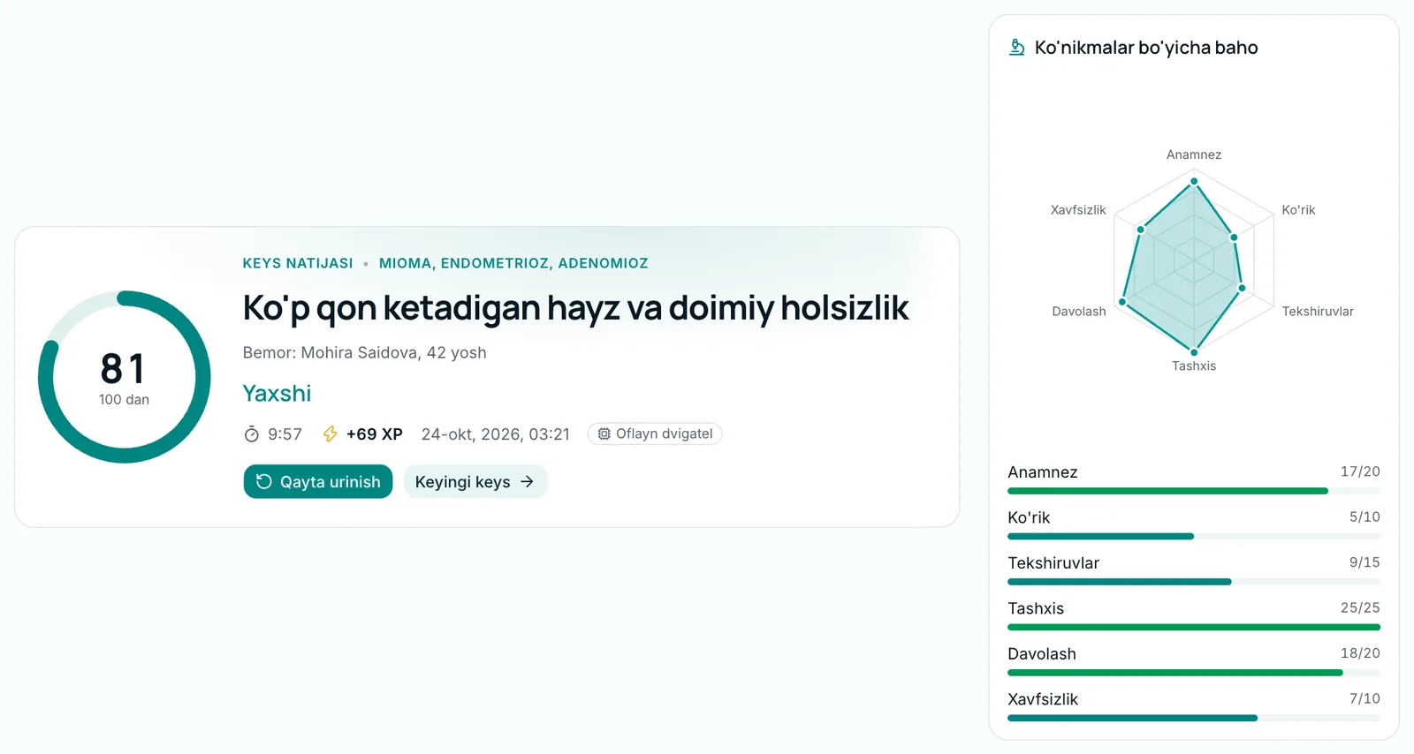Go to the next case via Keyingi keys
The image size is (1414, 754).
tap(475, 481)
